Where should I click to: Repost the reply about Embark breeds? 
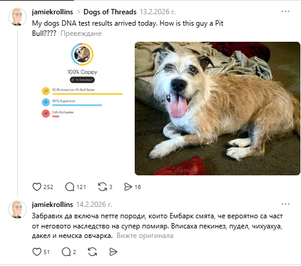(92, 252)
